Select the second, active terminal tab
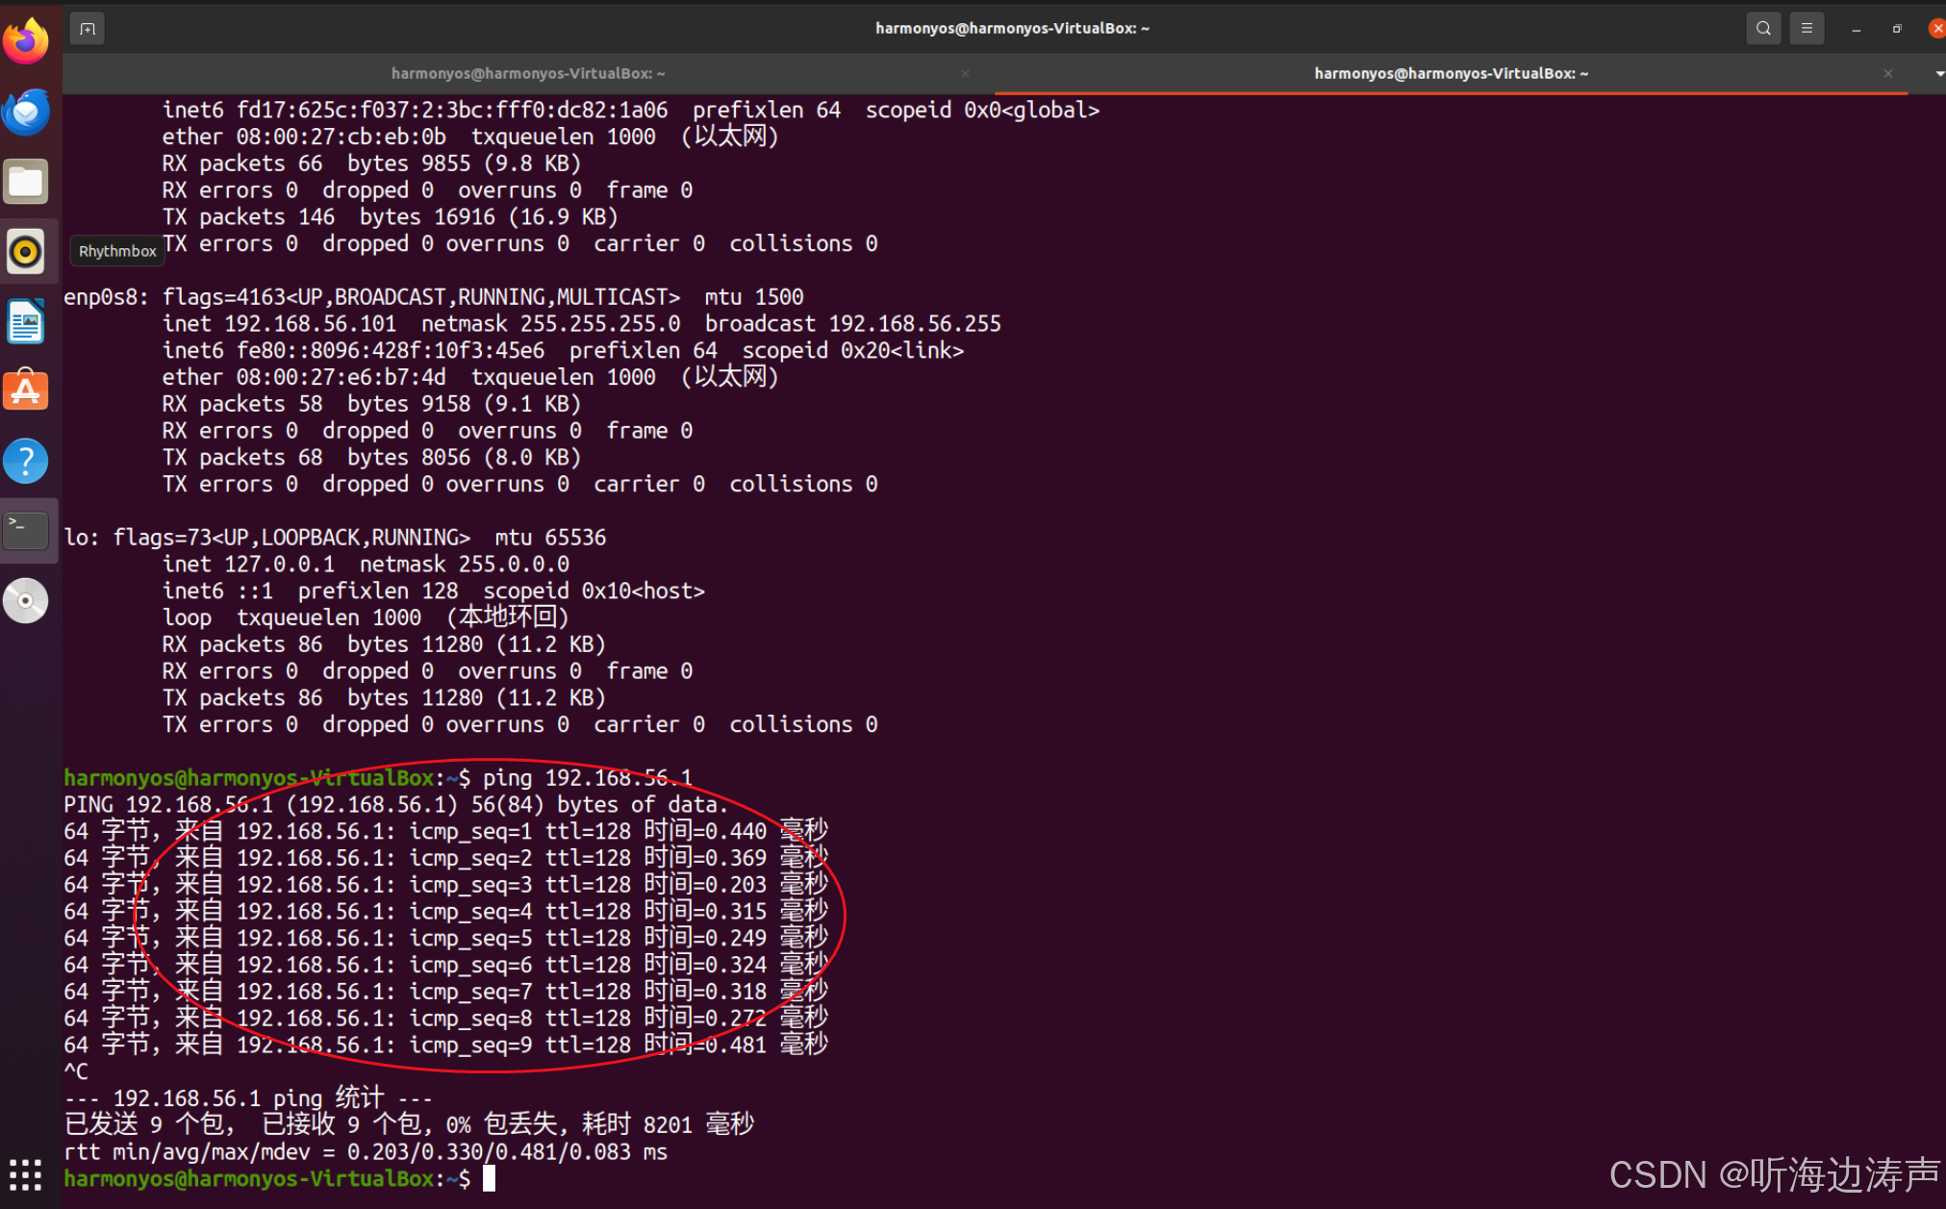Image resolution: width=1946 pixels, height=1209 pixels. [x=1451, y=73]
